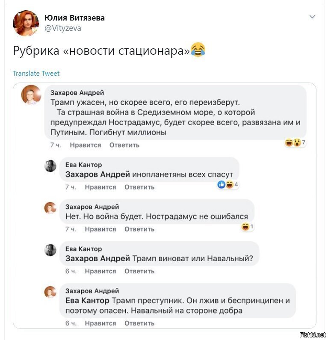Click the Ева Кантор mention in last comment
The height and width of the screenshot is (340, 328).
pos(87,301)
